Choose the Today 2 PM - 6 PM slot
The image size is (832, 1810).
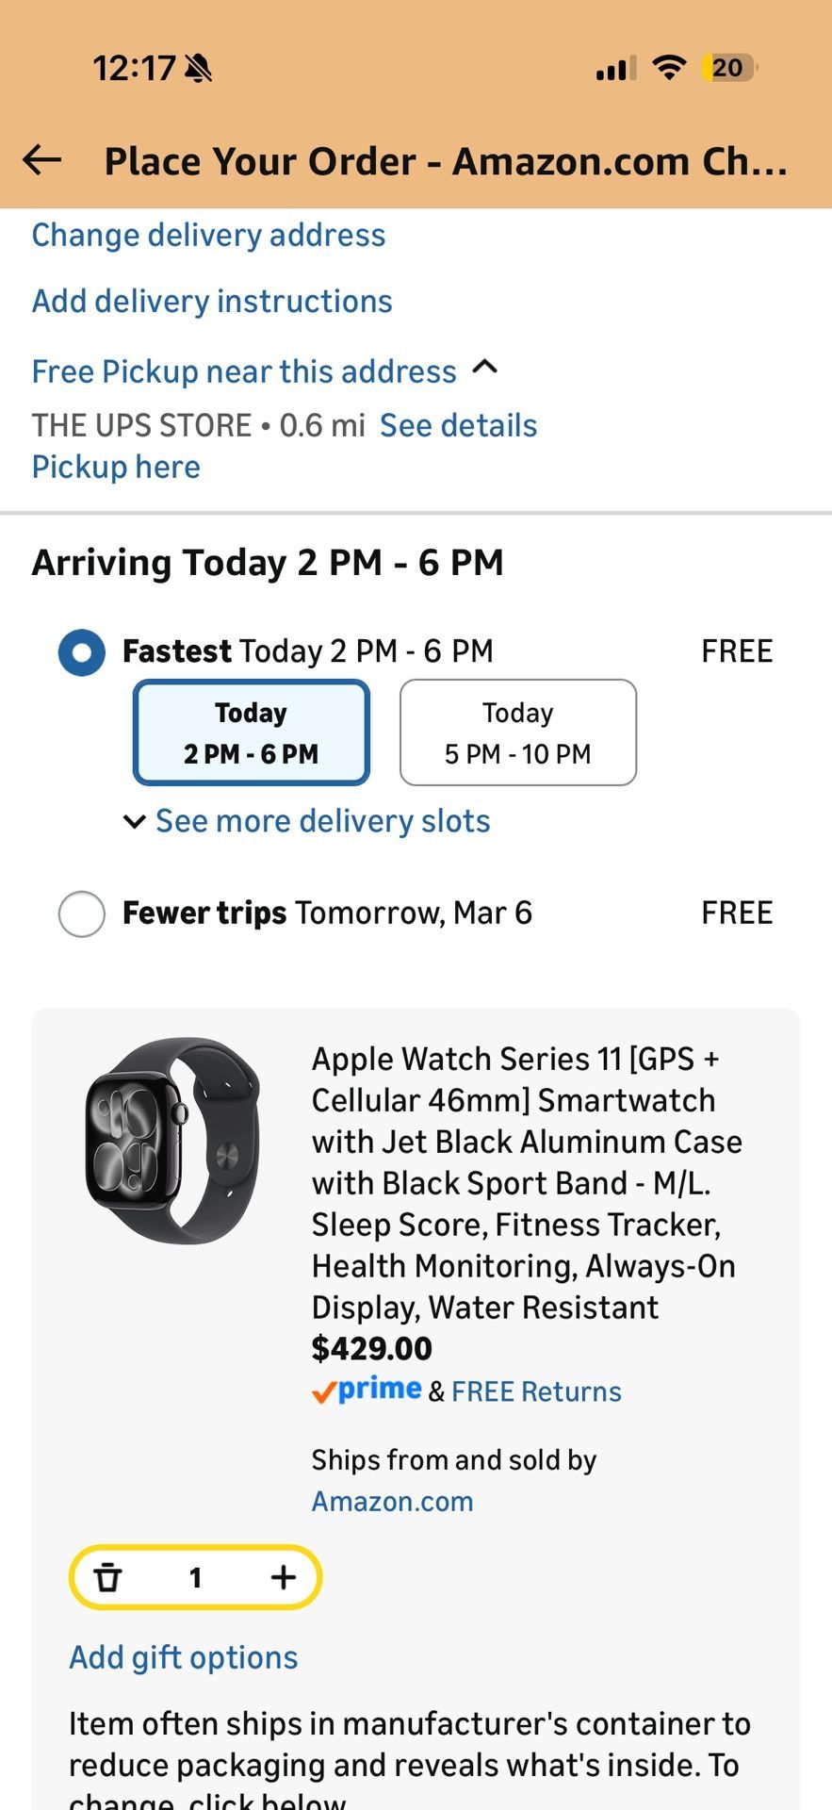[x=251, y=732]
